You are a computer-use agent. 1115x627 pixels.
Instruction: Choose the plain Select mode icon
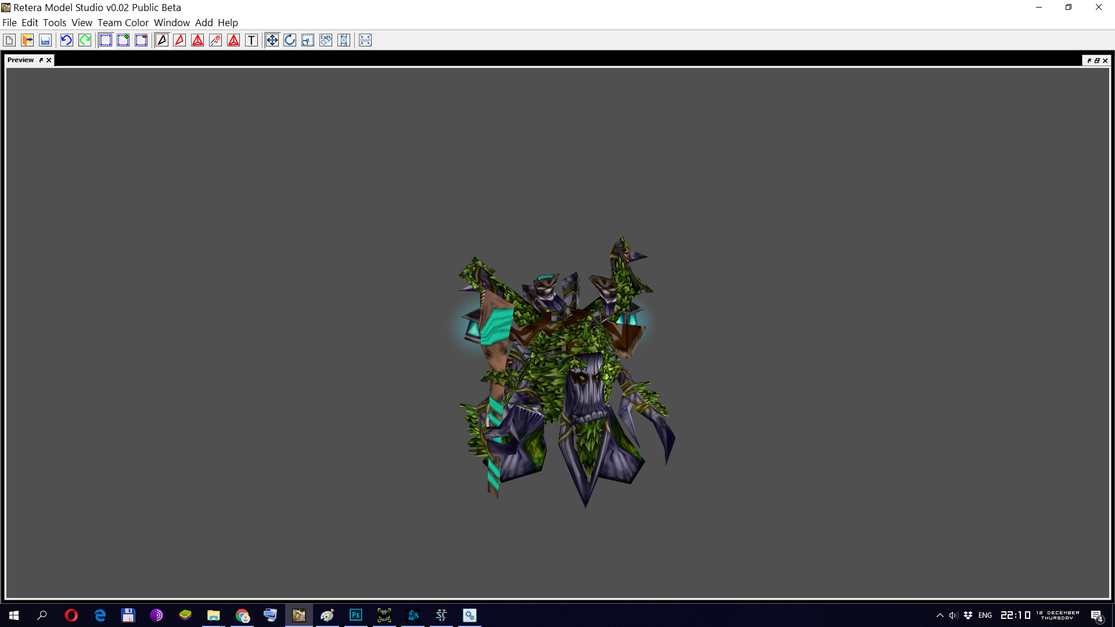(106, 40)
